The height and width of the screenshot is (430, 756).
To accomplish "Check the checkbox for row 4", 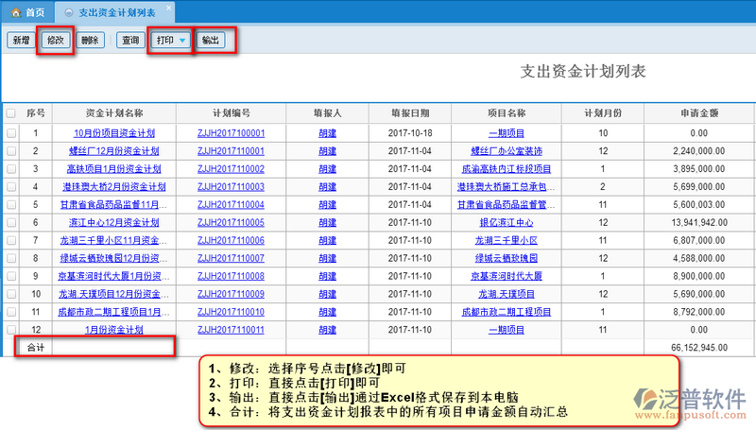I will click(x=11, y=186).
